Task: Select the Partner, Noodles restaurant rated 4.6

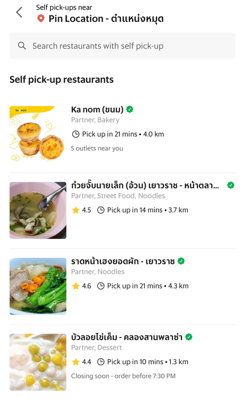Action: pyautogui.click(x=122, y=286)
